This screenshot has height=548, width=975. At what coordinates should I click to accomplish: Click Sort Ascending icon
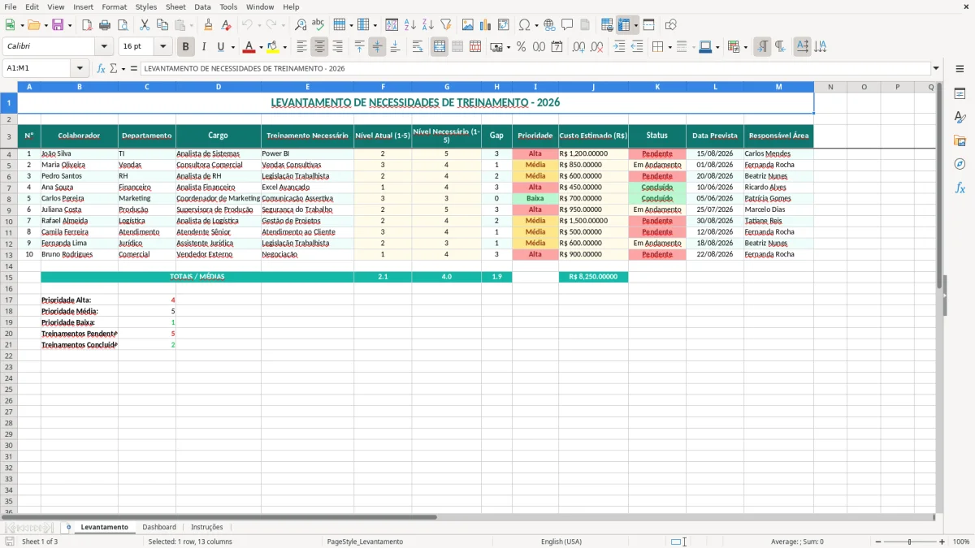point(410,25)
